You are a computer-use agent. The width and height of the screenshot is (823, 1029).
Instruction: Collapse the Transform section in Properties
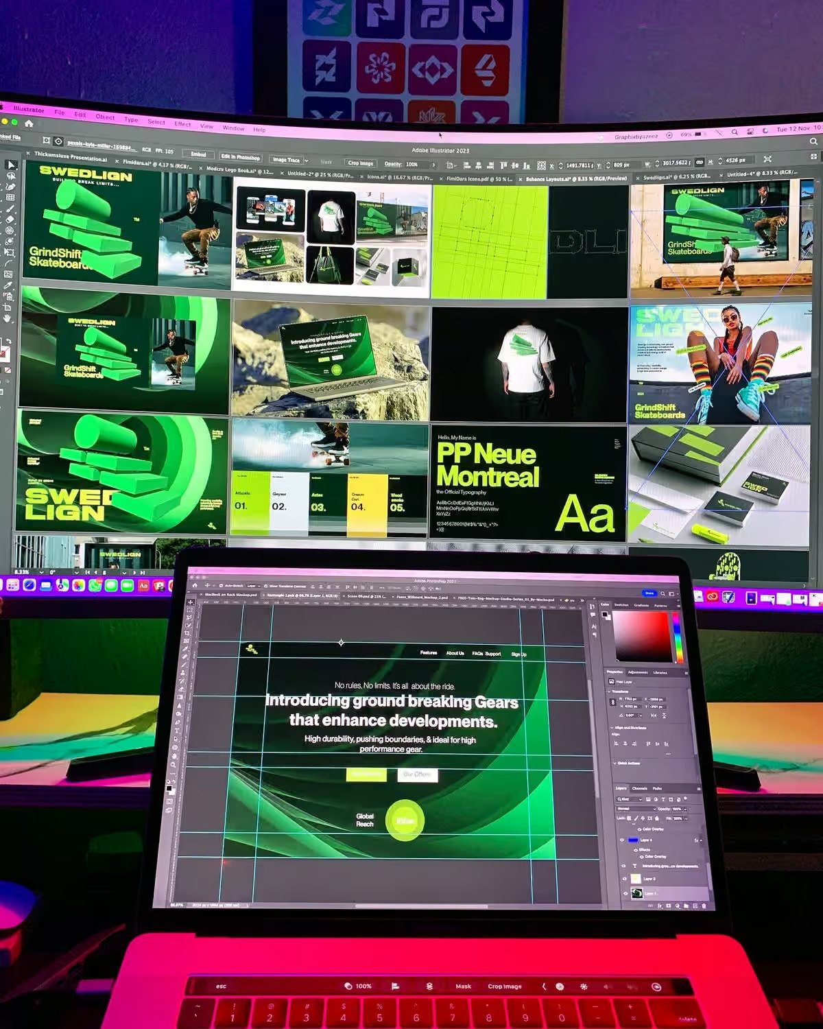[x=609, y=691]
